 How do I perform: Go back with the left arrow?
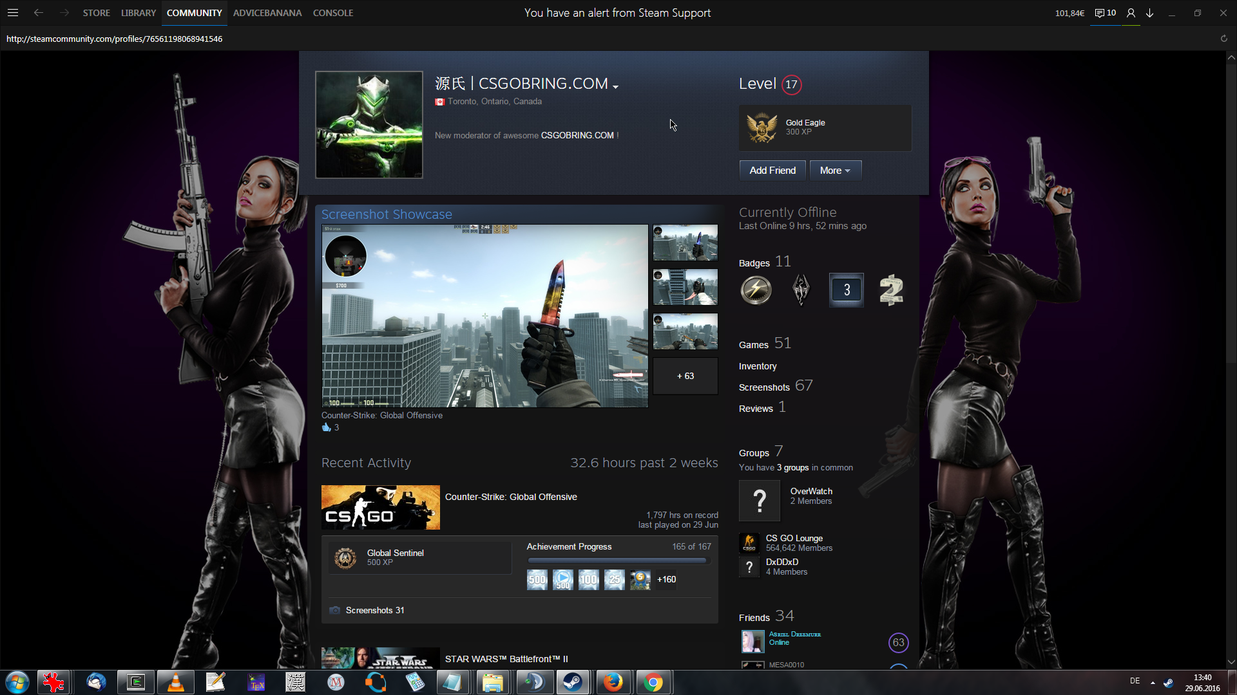click(x=39, y=13)
